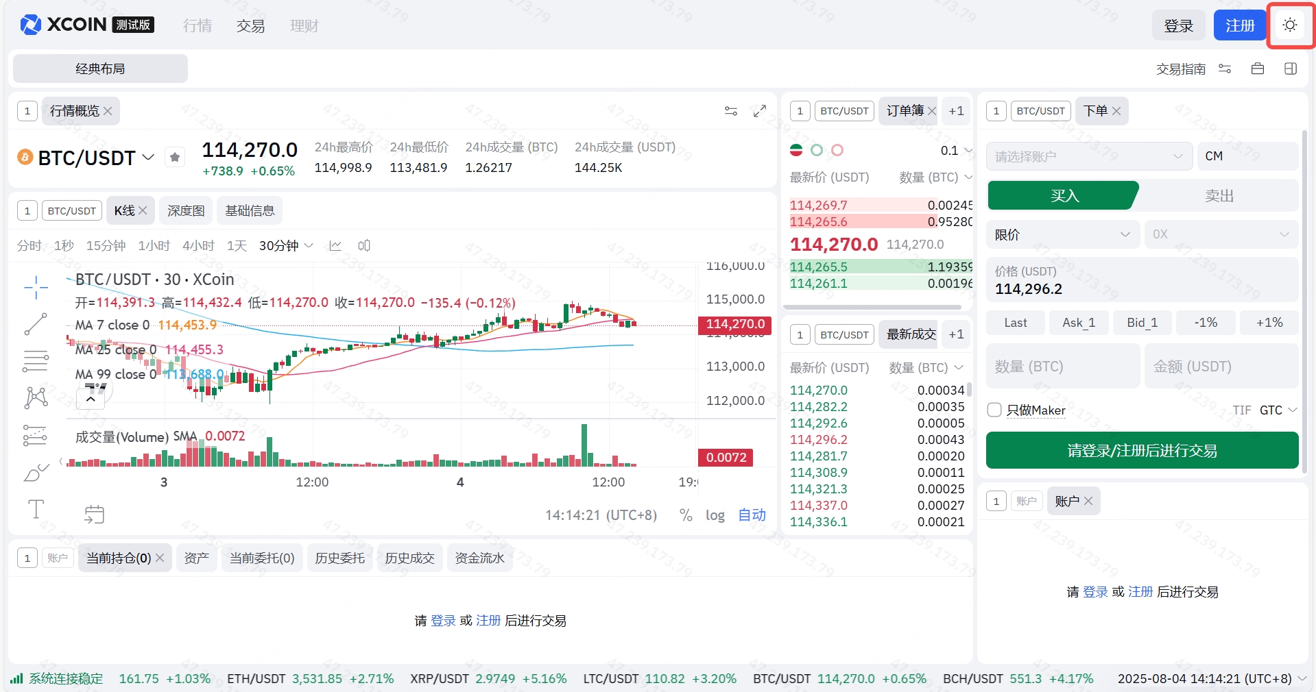Toggle the light/dark theme sun icon
The image size is (1316, 692).
click(x=1290, y=25)
